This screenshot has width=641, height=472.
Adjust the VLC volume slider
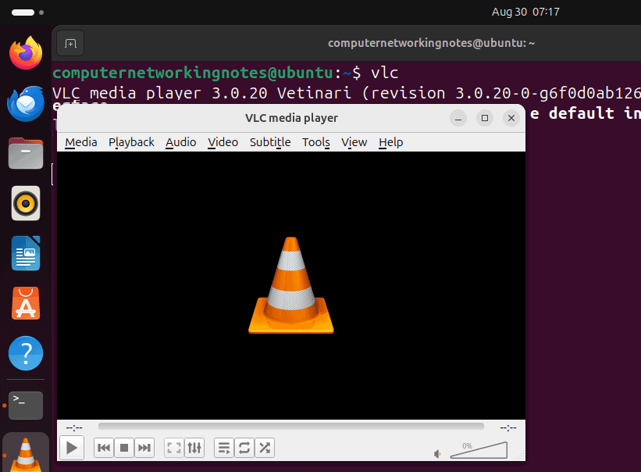[x=479, y=450]
